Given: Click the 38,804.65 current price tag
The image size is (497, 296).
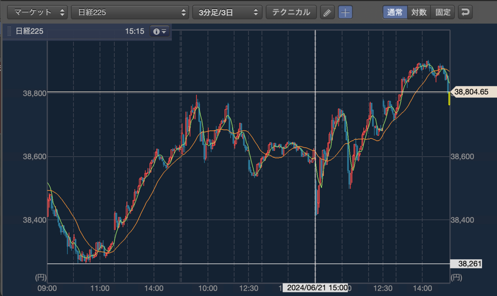Looking at the screenshot, I should 472,92.
